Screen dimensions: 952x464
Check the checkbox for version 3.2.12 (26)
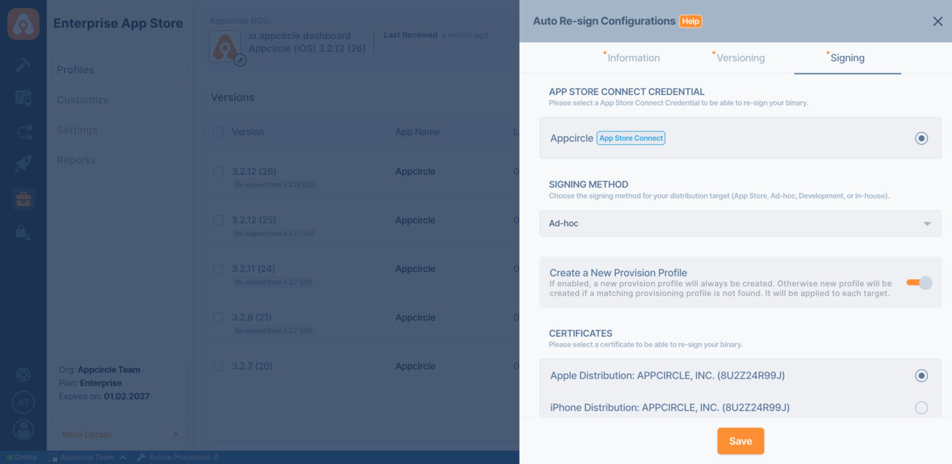click(218, 171)
